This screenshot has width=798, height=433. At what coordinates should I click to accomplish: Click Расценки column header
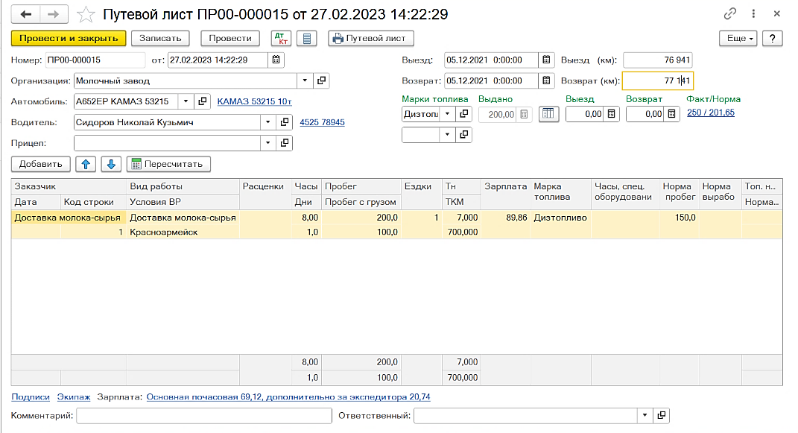[265, 194]
